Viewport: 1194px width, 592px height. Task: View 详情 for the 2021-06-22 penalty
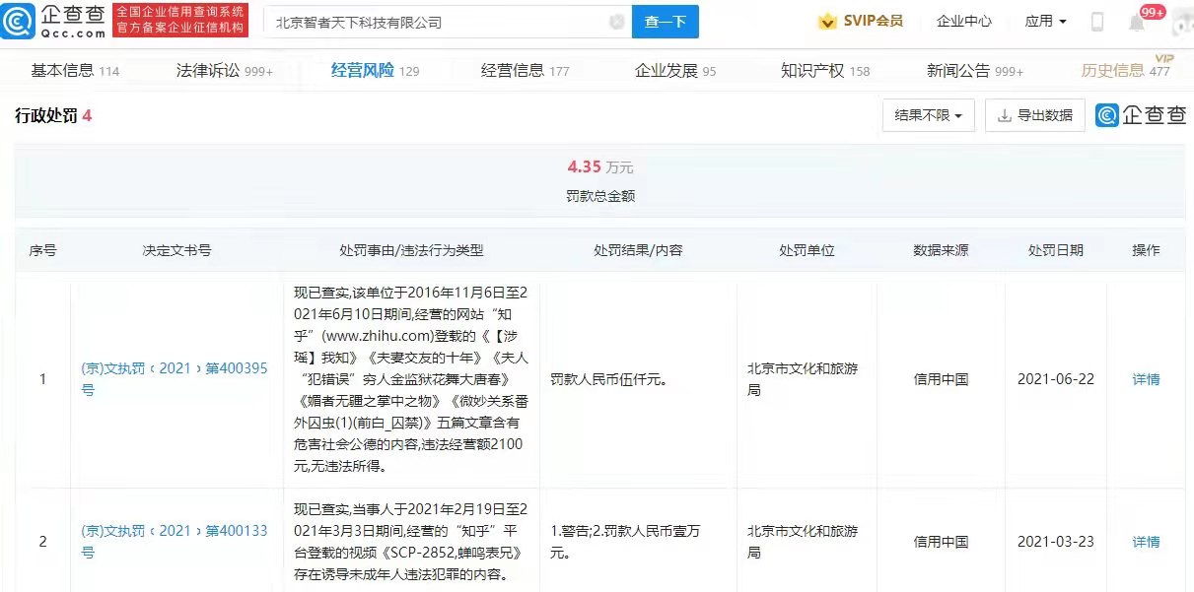tap(1146, 379)
